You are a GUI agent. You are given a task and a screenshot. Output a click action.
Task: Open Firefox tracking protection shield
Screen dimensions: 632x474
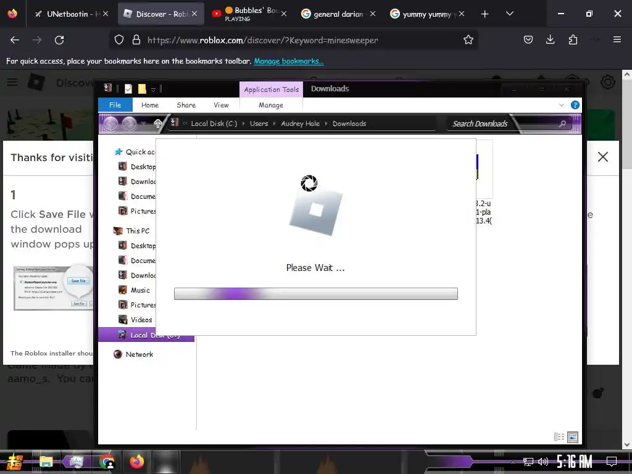[119, 40]
